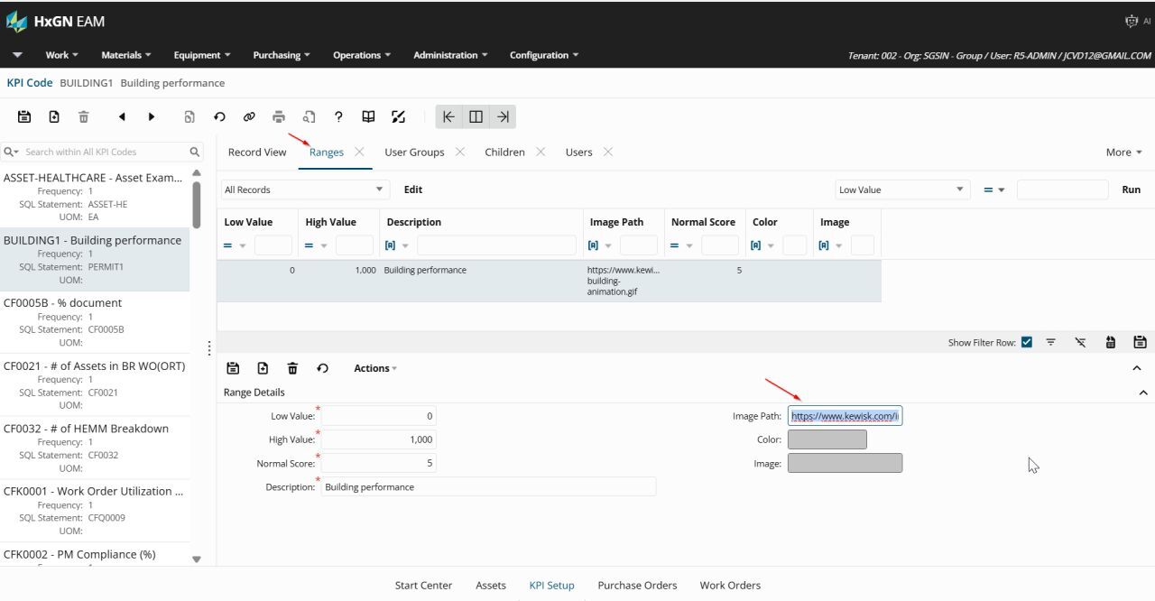Print the current KPI record
1155x601 pixels.
[x=279, y=116]
